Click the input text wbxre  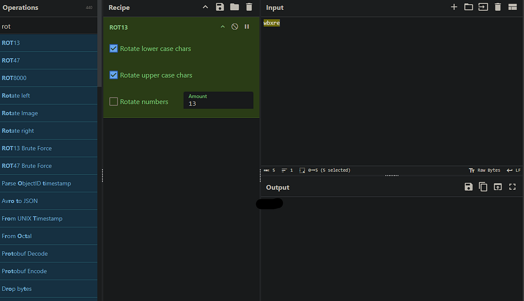click(x=271, y=22)
